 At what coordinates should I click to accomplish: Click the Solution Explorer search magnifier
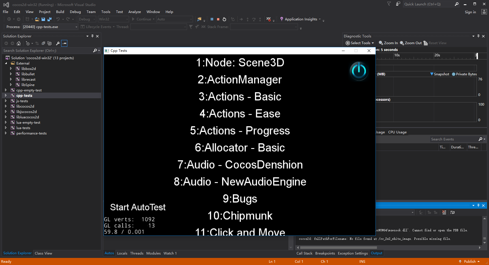[95, 50]
